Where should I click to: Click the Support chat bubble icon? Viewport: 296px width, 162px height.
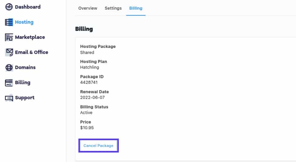click(x=9, y=98)
